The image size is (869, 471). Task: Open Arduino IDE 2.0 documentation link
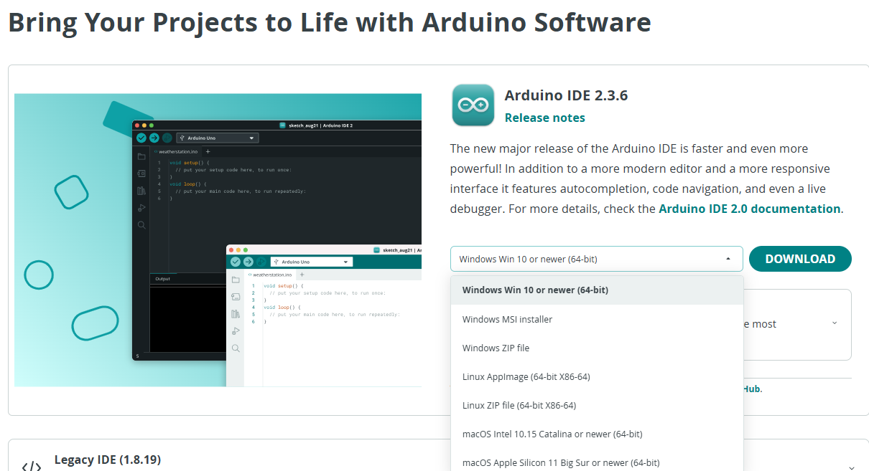pos(749,209)
